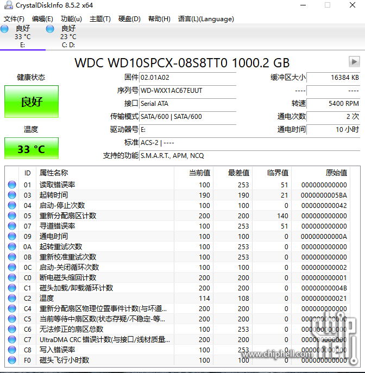
Task: Click status orb for 0C 启动-关闭循环次数
Action: pyautogui.click(x=12, y=267)
